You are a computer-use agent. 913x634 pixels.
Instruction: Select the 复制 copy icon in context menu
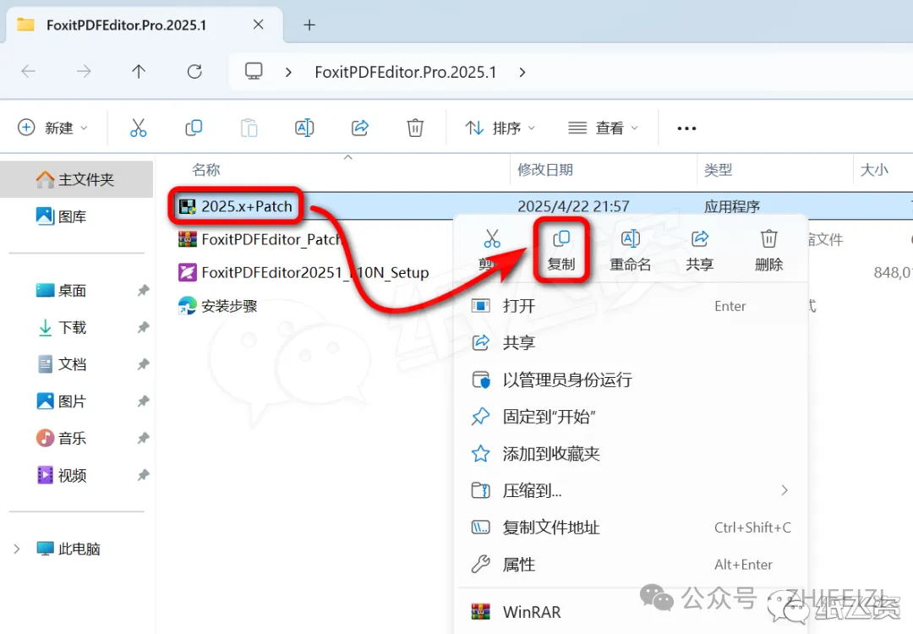tap(561, 249)
